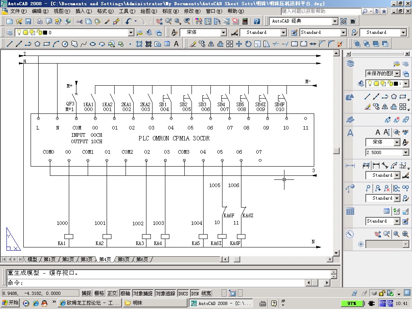Switch to the 第5页 layout tab
This screenshot has height=309, width=412.
coord(124,260)
